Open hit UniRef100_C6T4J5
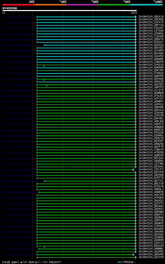Screen dimensions: 165x264 151,22
